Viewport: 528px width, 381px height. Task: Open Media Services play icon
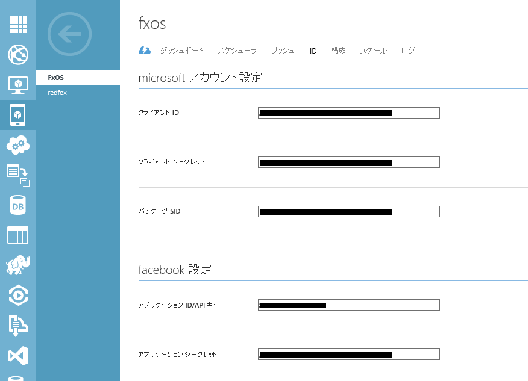pos(18,295)
